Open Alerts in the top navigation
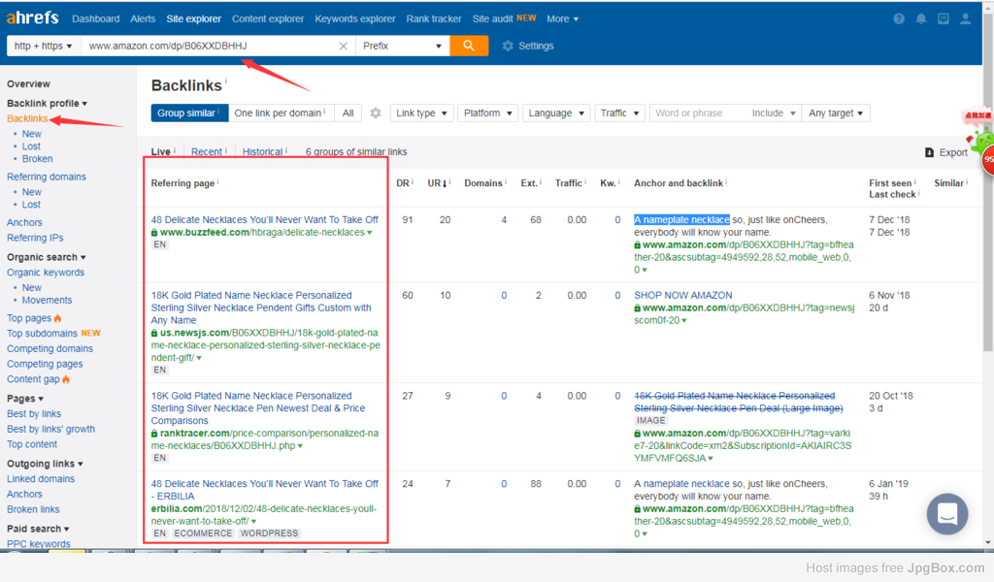The image size is (994, 582). 143,19
